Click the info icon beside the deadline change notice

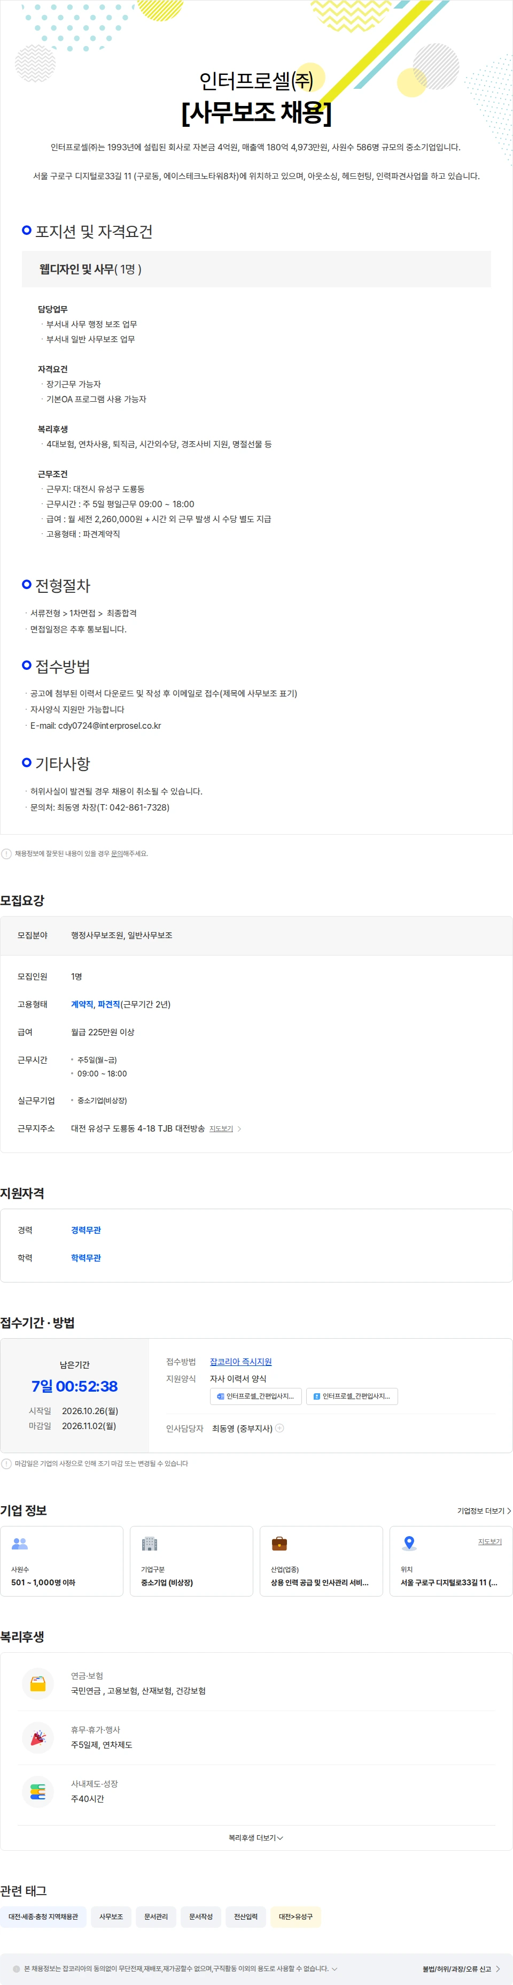(x=6, y=1463)
